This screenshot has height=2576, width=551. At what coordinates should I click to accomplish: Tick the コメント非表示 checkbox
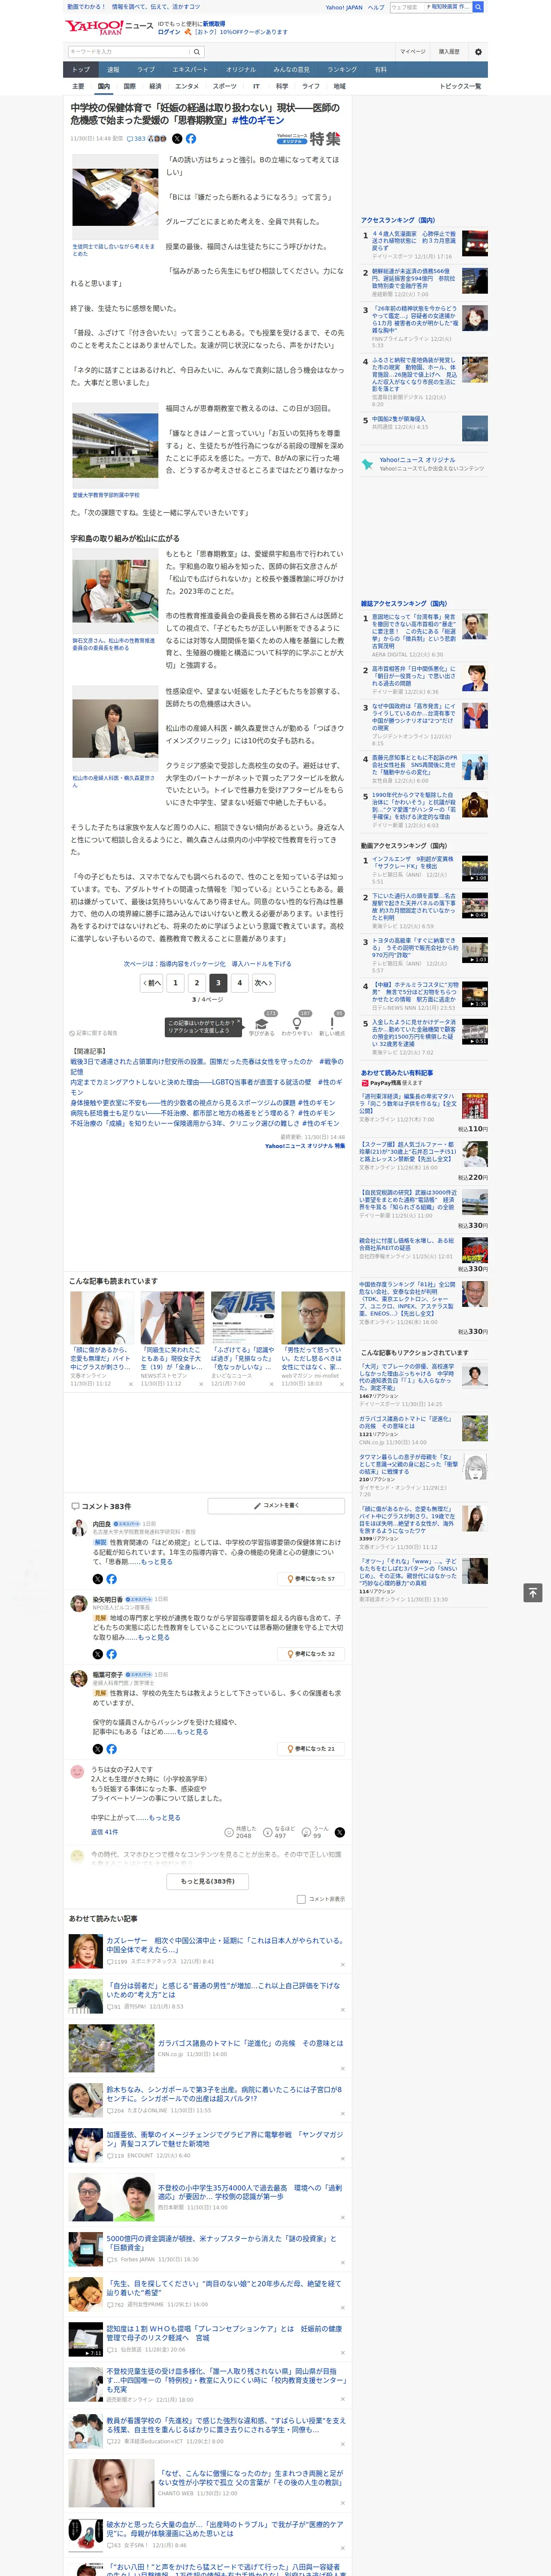click(301, 1899)
